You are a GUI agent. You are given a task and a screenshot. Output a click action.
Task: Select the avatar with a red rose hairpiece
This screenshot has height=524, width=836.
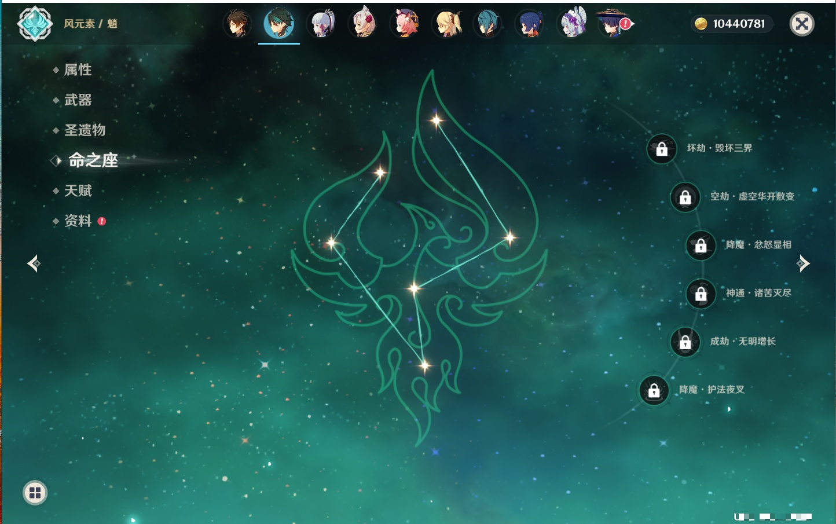tap(364, 23)
